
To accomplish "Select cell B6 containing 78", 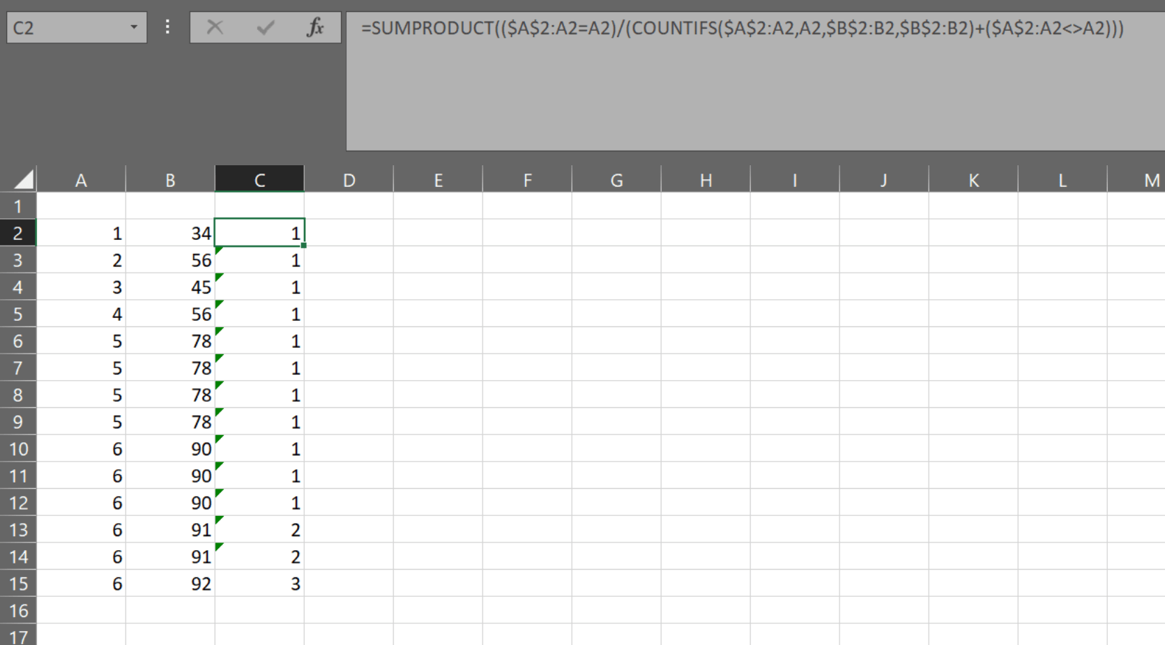I will (x=170, y=341).
